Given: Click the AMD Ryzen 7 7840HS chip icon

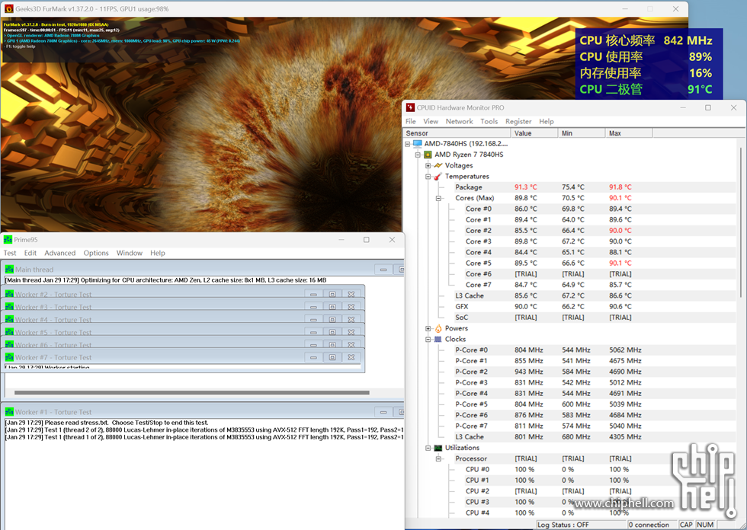Looking at the screenshot, I should click(x=428, y=154).
